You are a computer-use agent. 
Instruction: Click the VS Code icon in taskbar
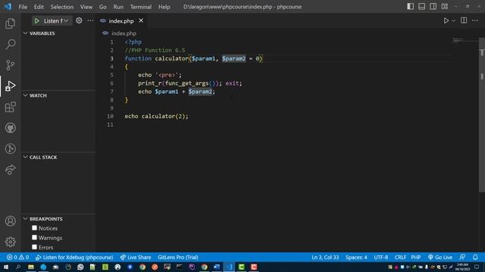click(x=229, y=267)
